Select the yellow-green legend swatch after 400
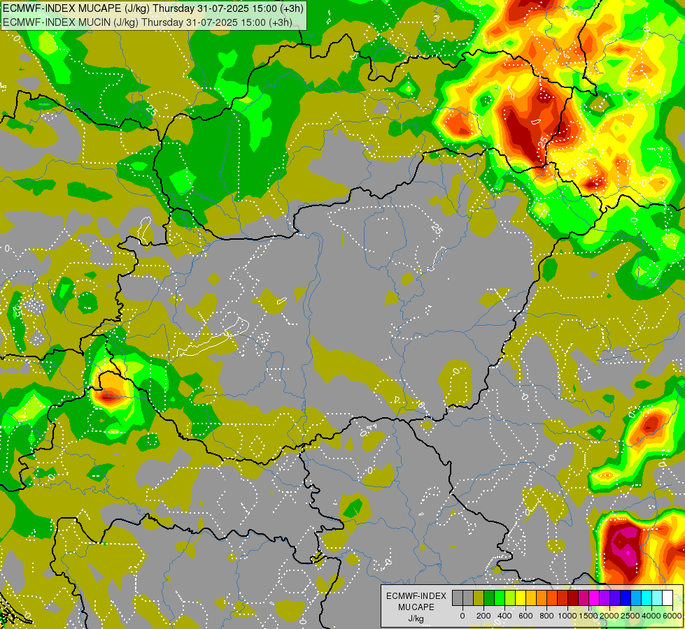This screenshot has height=629, width=685. click(x=510, y=598)
